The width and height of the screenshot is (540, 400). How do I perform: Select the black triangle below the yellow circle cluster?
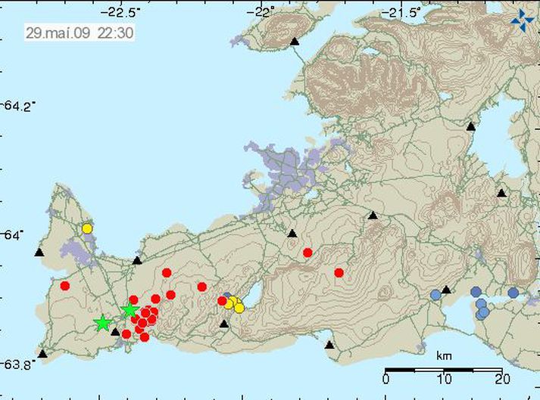point(224,324)
